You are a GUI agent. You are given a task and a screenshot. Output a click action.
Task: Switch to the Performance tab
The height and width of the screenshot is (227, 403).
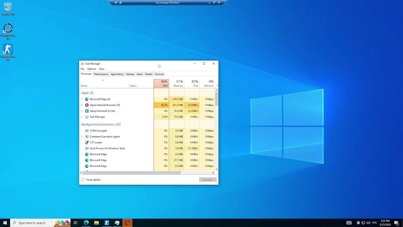coord(101,74)
